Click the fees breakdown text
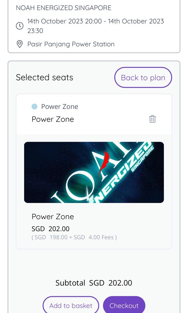 click(74, 237)
